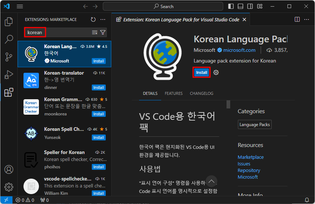Close the Korean Language Pack extension tab
Screen dimensions: 315x204
[x=244, y=19]
